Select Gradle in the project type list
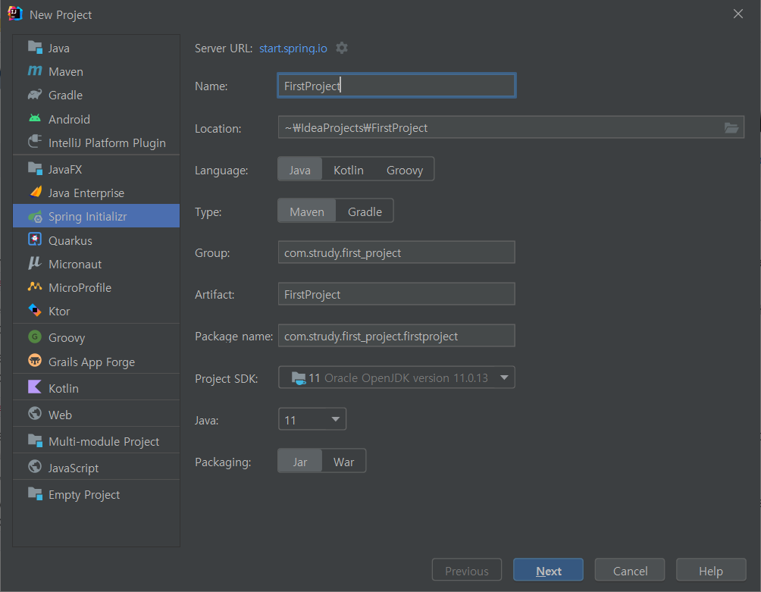Screen dimensions: 761x592 [x=96, y=95]
